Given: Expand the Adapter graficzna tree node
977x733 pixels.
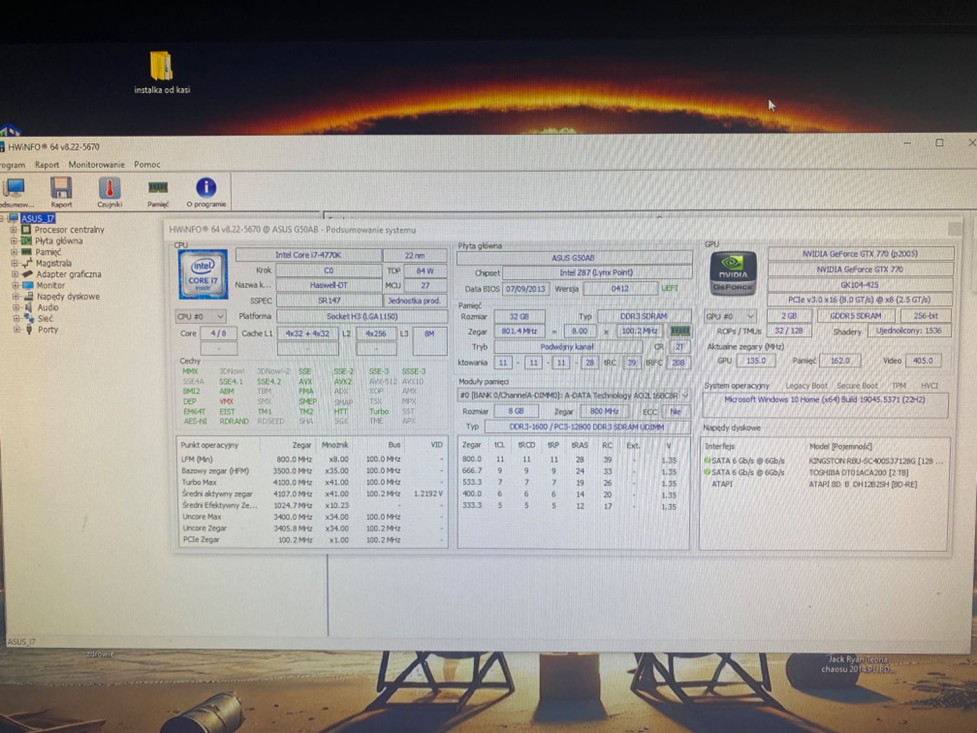Looking at the screenshot, I should (15, 274).
